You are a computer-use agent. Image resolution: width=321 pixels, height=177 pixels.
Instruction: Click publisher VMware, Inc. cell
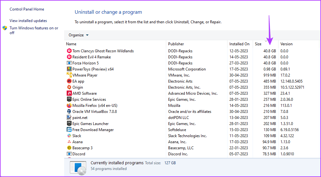tap(179, 75)
